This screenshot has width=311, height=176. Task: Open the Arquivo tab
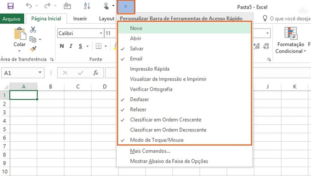pyautogui.click(x=11, y=19)
